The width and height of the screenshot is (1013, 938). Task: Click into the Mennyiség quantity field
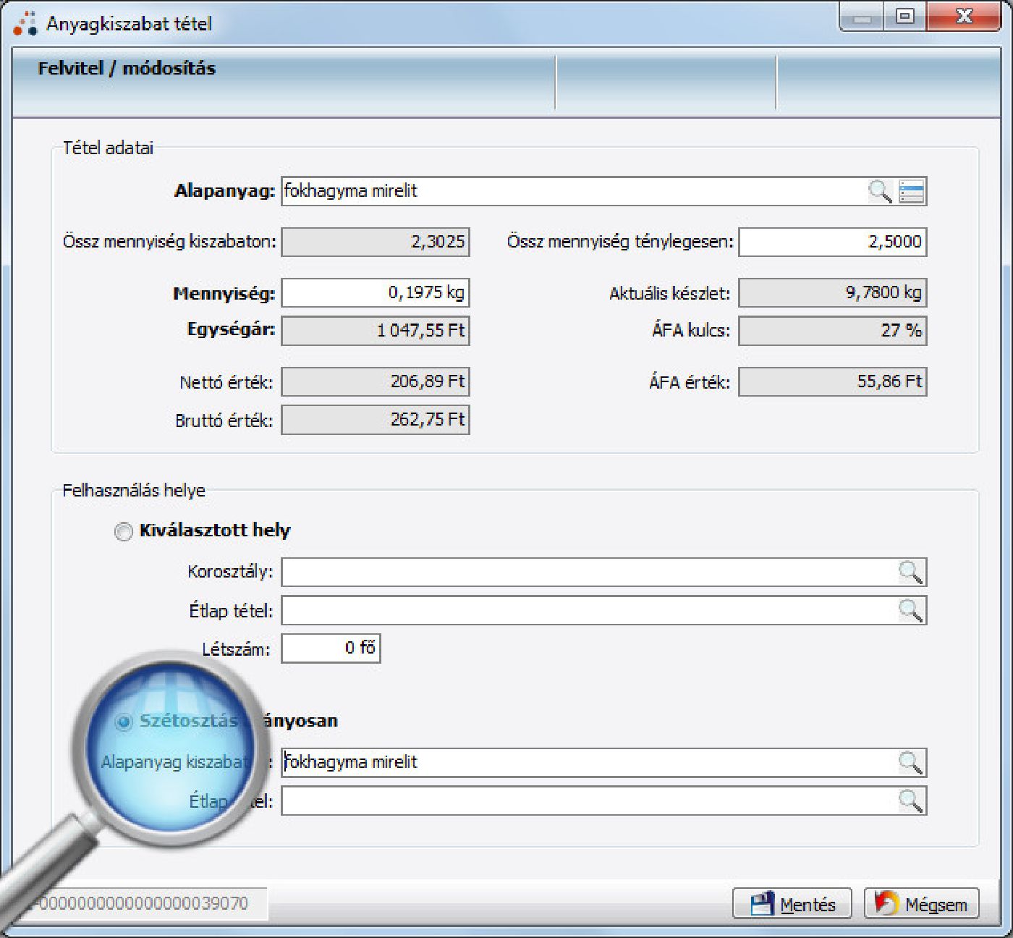(375, 293)
